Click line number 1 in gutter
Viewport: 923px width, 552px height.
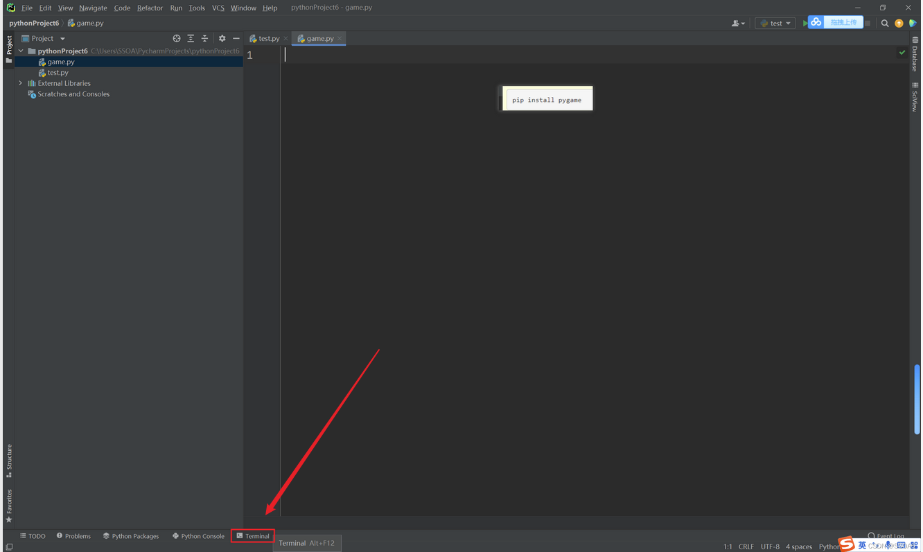click(249, 55)
